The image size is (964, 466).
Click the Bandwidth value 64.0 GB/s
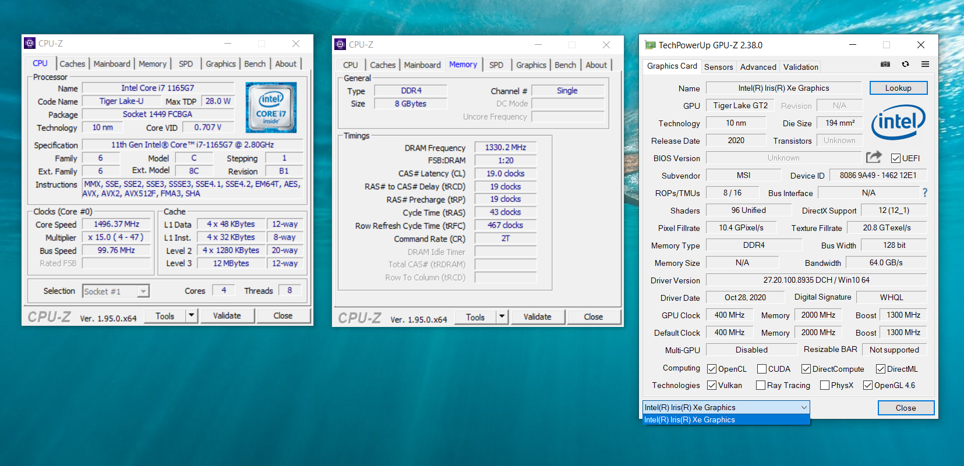pos(886,262)
